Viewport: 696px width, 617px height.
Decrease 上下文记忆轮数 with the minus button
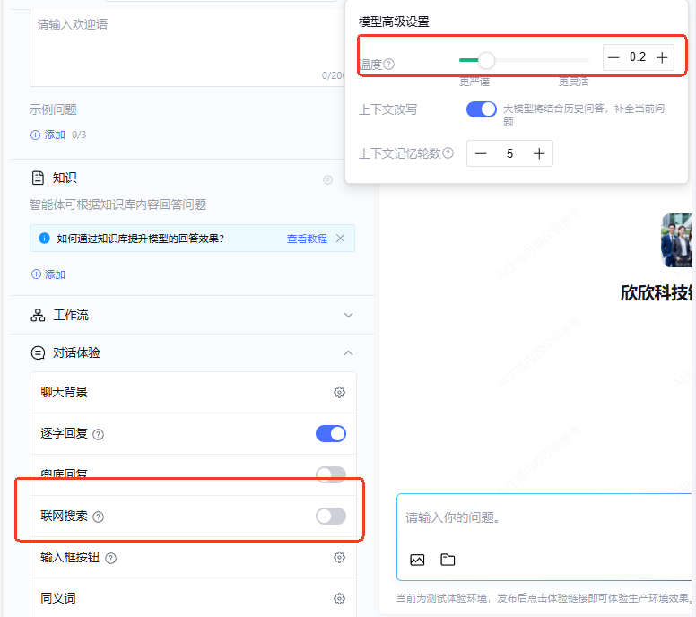481,153
